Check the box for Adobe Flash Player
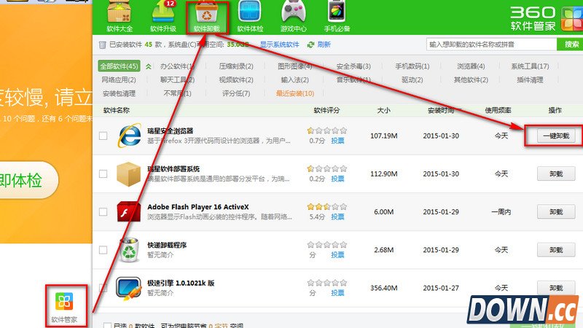The width and height of the screenshot is (583, 328). tap(103, 211)
